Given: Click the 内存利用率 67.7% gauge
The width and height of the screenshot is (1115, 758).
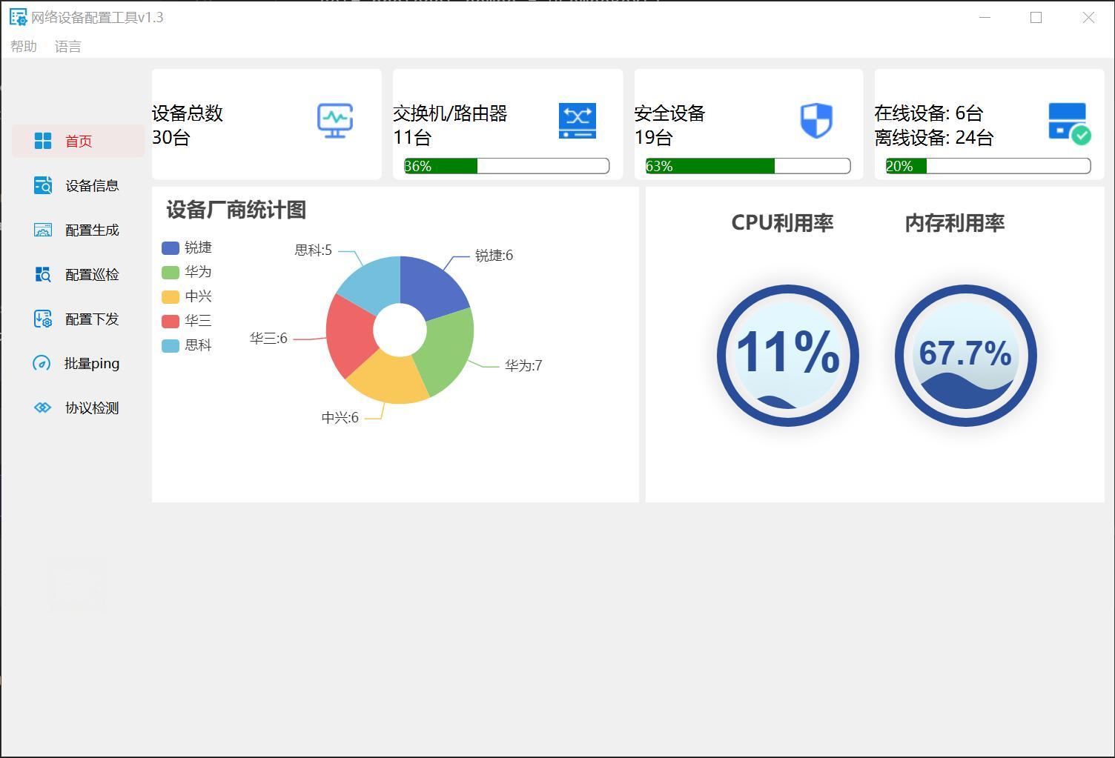Looking at the screenshot, I should coord(965,355).
